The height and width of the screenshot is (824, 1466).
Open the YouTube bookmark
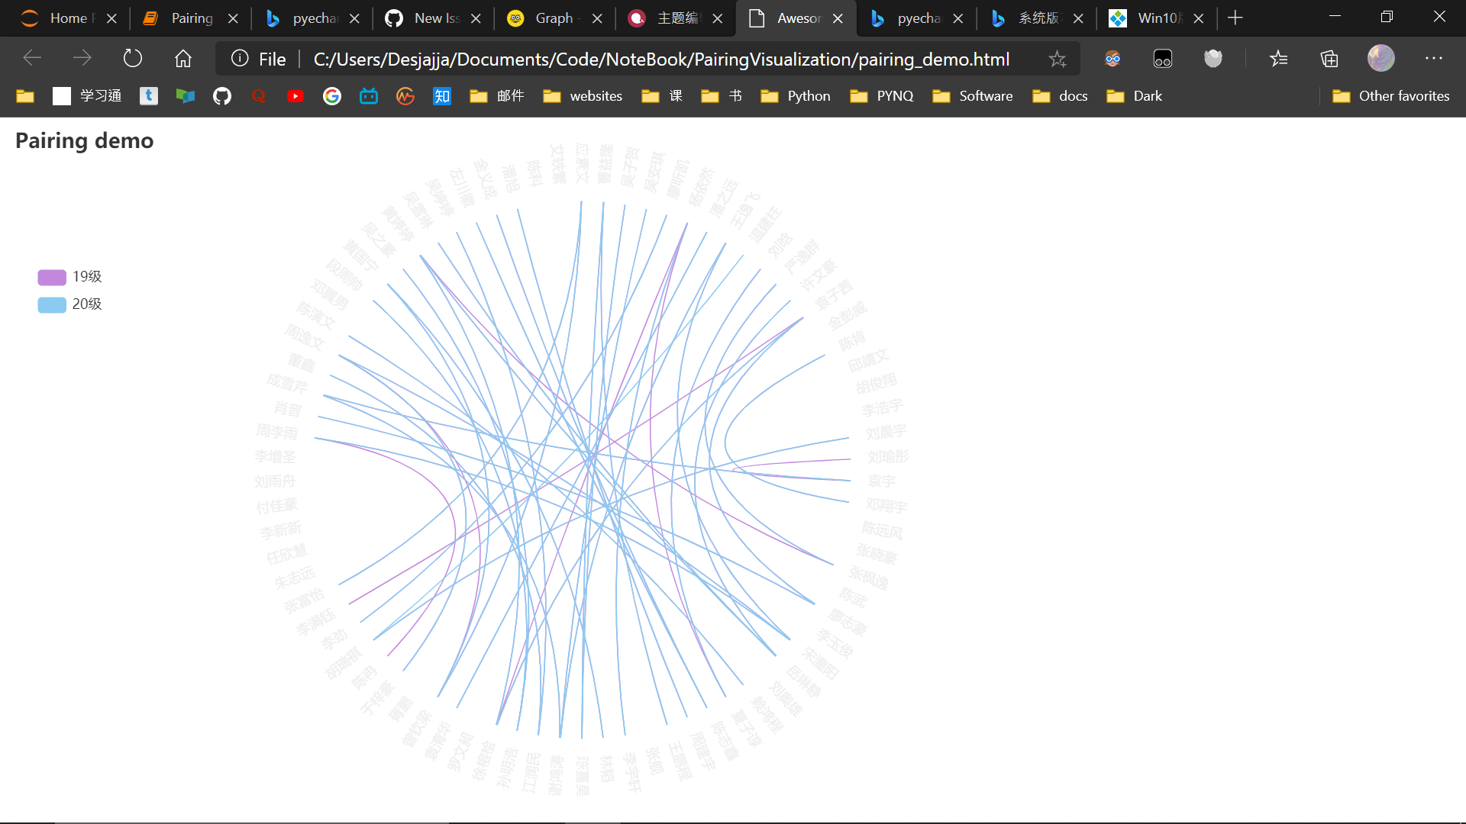click(x=295, y=96)
